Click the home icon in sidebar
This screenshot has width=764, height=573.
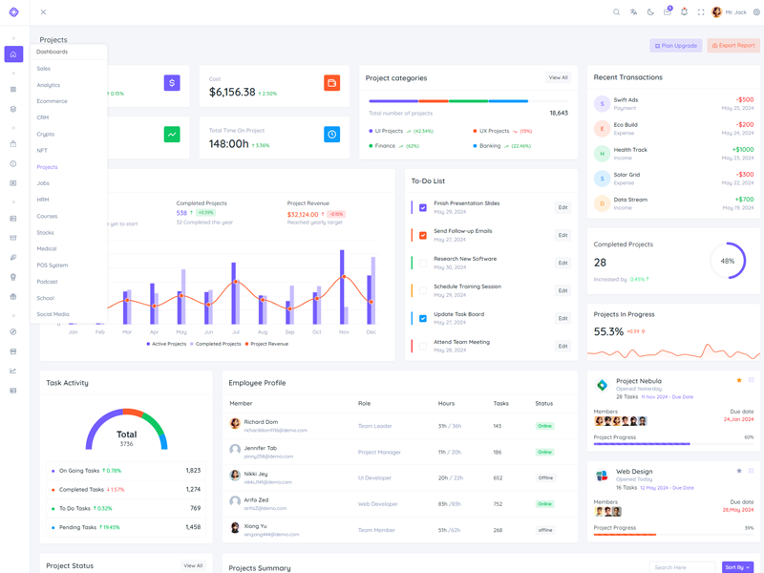(13, 54)
